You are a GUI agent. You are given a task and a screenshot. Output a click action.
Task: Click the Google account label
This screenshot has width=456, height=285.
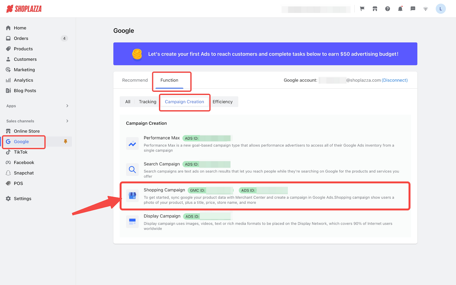[x=300, y=80]
